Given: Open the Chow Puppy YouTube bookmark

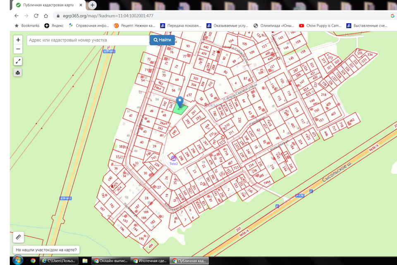Looking at the screenshot, I should point(320,26).
